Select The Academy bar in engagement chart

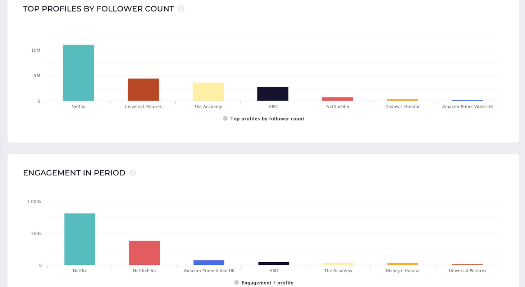(338, 264)
